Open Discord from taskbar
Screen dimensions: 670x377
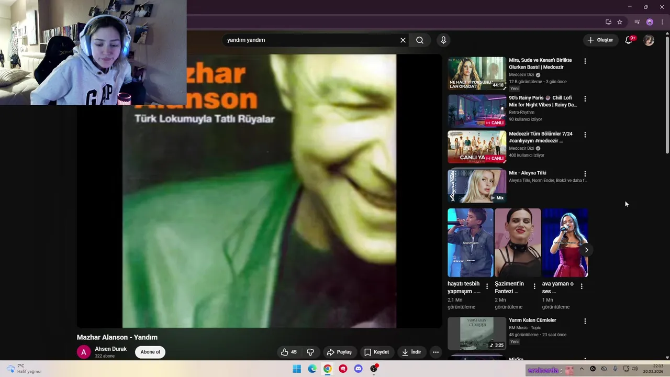358,369
